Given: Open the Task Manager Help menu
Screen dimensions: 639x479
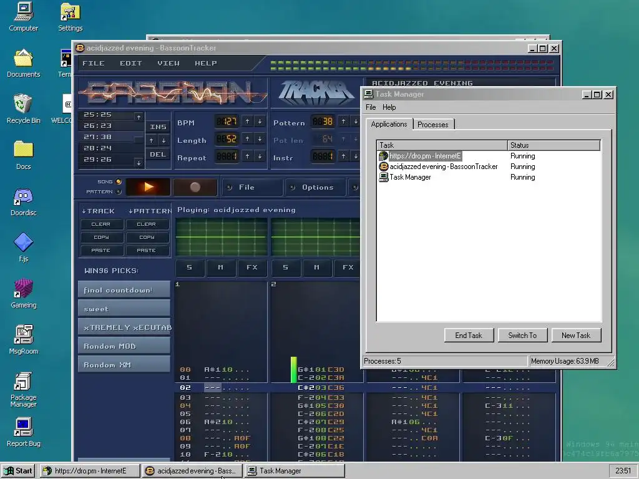Looking at the screenshot, I should pos(389,107).
